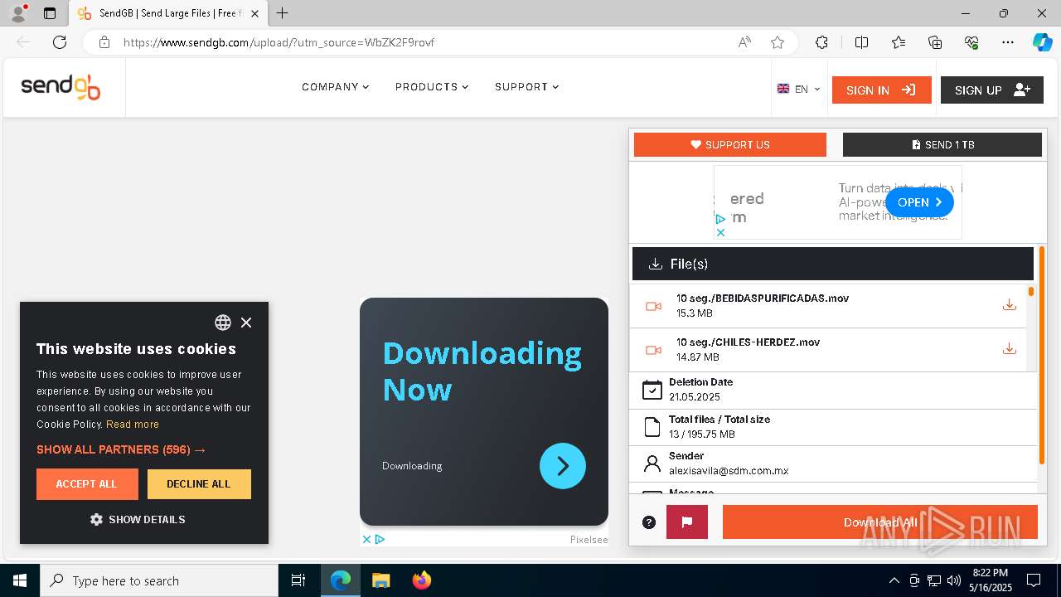Decline all cookies
The width and height of the screenshot is (1061, 597).
[199, 484]
